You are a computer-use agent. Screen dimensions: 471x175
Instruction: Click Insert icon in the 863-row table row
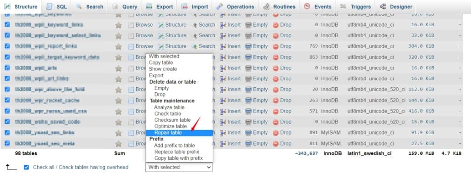(x=223, y=57)
